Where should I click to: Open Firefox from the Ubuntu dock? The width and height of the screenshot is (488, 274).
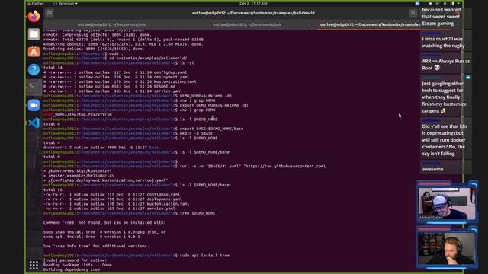point(34,16)
